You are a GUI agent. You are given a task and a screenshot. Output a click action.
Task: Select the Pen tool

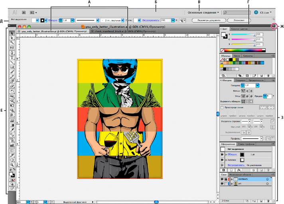point(12,53)
